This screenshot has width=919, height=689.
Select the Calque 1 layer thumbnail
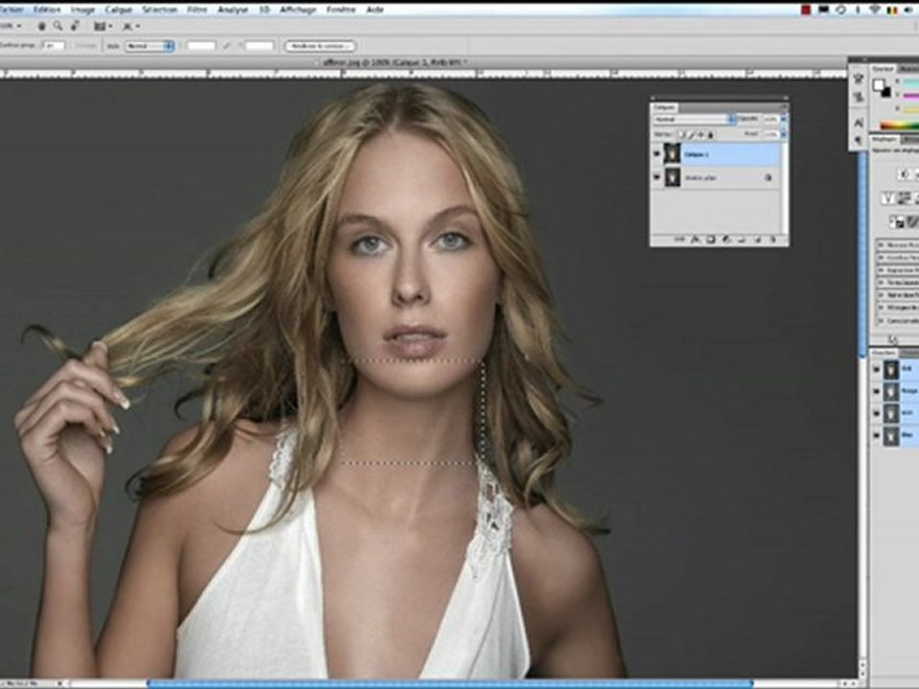tap(672, 154)
